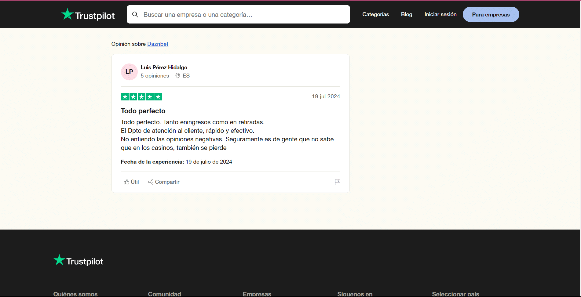
Task: Click the five-star rating of the review
Action: pyautogui.click(x=141, y=96)
